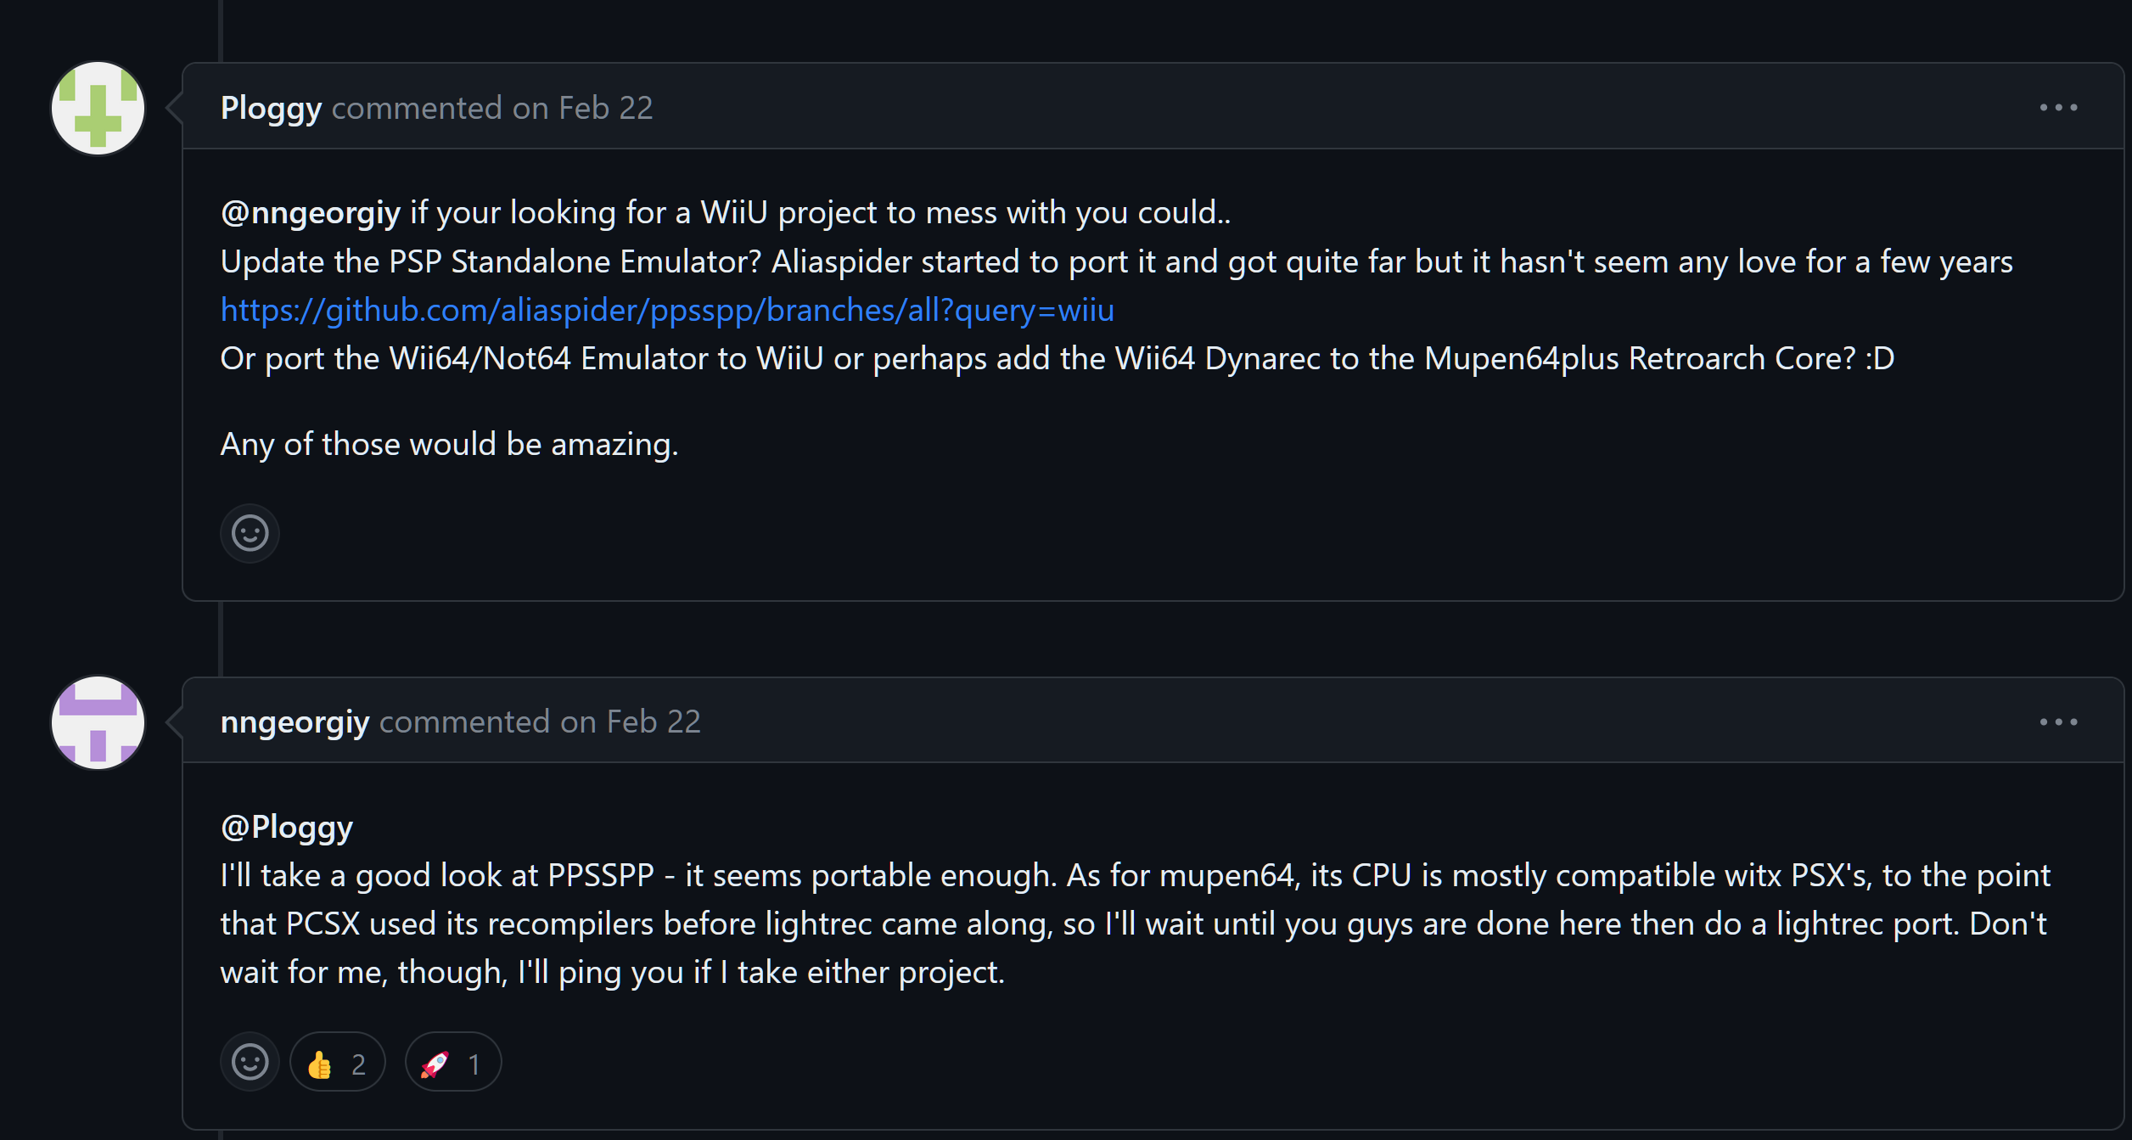Toggle the rocket reaction showing 1
Image resolution: width=2132 pixels, height=1140 pixels.
point(453,1062)
